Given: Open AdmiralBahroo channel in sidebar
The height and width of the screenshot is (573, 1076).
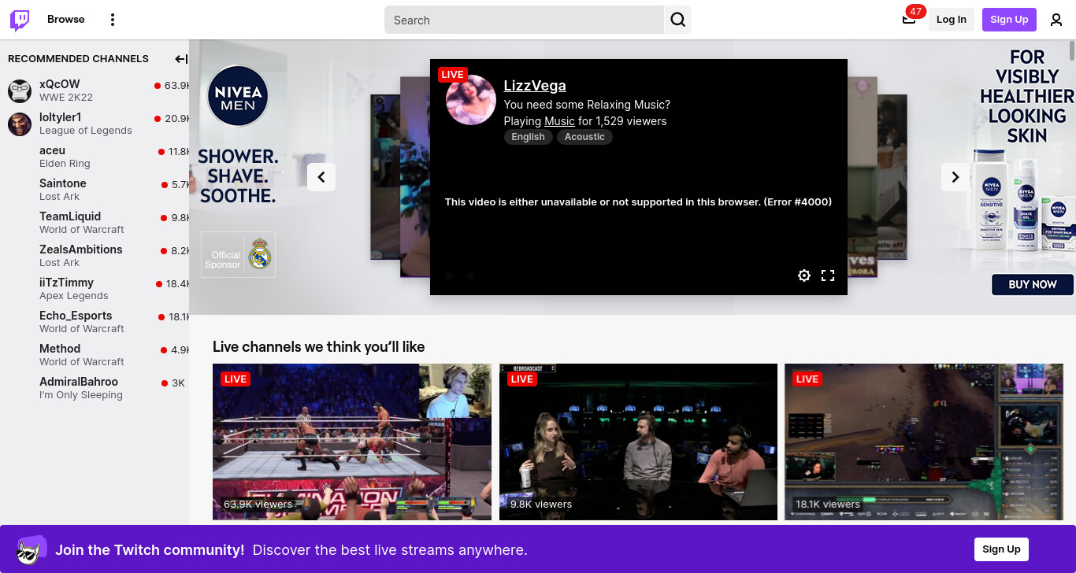Looking at the screenshot, I should pos(95,389).
